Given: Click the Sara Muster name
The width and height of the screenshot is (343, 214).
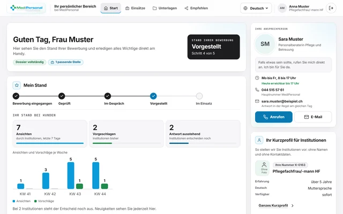Looking at the screenshot, I should 290,39.
